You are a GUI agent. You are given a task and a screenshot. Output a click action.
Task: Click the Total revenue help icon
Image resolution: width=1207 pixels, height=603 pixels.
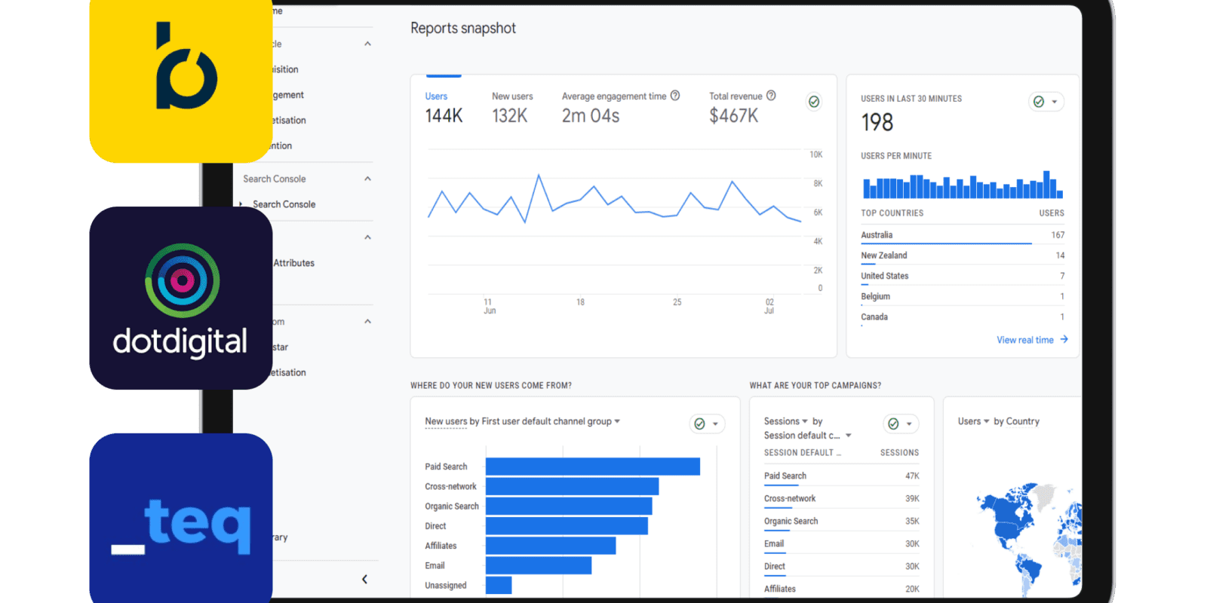(x=771, y=96)
